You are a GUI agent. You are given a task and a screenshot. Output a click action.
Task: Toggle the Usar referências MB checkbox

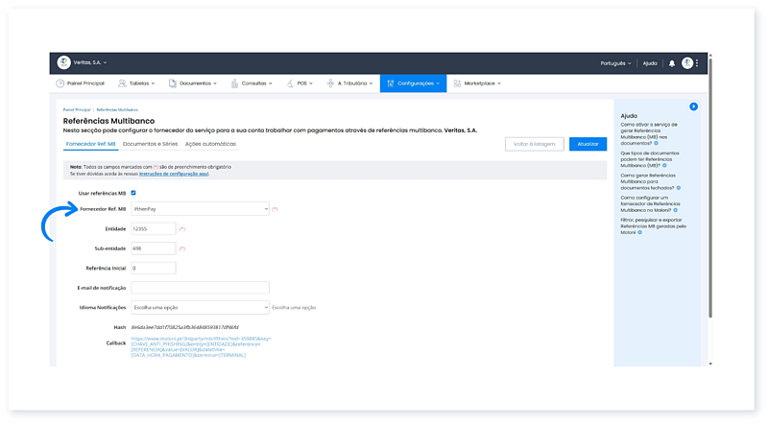(133, 193)
